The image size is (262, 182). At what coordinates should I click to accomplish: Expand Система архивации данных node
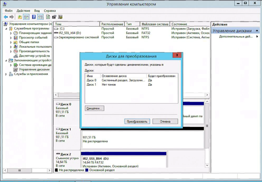11,65
